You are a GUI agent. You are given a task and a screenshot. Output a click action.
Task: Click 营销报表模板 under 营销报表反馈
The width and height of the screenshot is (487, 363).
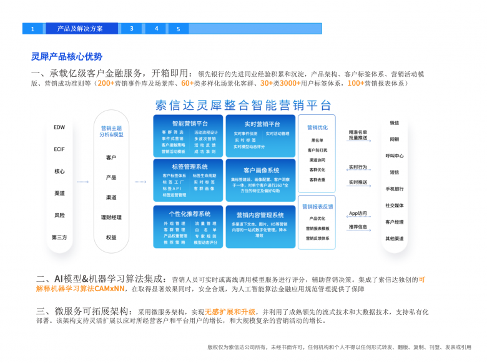[317, 229]
